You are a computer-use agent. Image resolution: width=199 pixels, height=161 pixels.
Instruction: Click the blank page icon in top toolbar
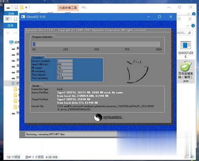click(x=16, y=7)
